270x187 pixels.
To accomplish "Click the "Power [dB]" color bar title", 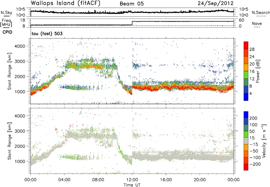I will point(258,71).
